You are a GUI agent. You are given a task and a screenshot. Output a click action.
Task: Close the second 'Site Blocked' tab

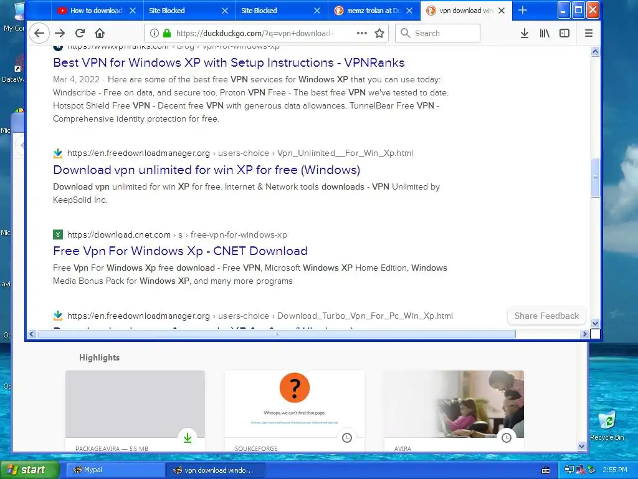click(x=317, y=11)
